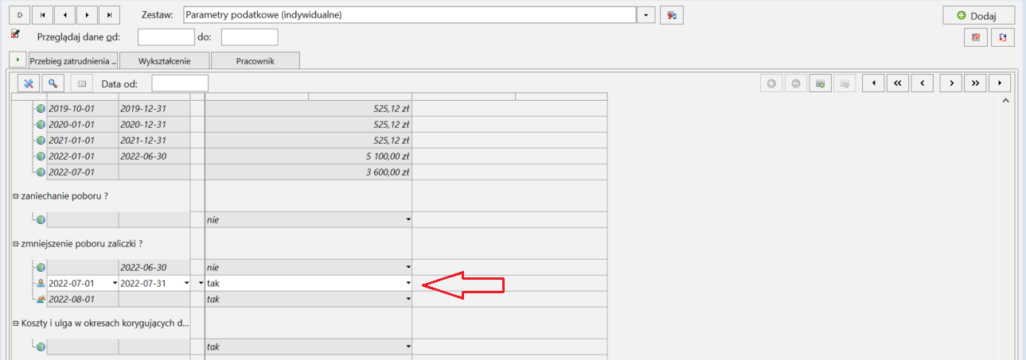Switch to the Pracownik tab
Image resolution: width=1026 pixels, height=360 pixels.
(256, 60)
